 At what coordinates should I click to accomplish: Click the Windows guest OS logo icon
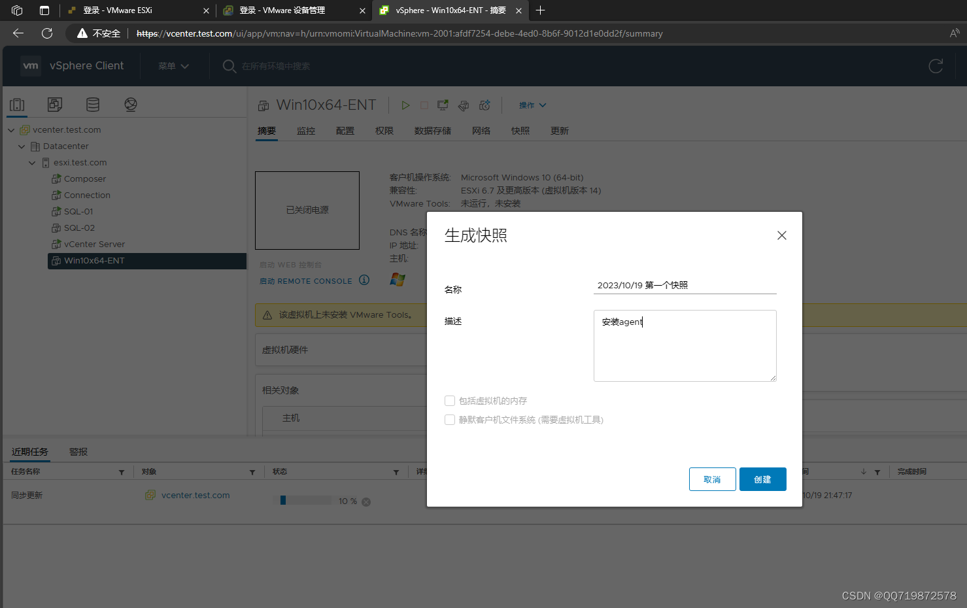coord(398,279)
